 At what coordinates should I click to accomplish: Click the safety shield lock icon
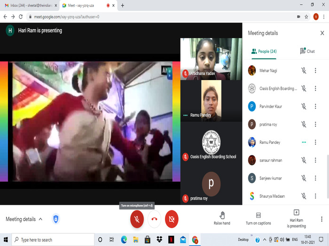(56, 219)
